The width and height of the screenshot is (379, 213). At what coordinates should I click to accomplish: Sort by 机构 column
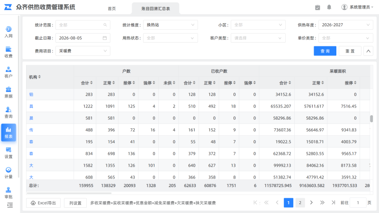point(39,77)
